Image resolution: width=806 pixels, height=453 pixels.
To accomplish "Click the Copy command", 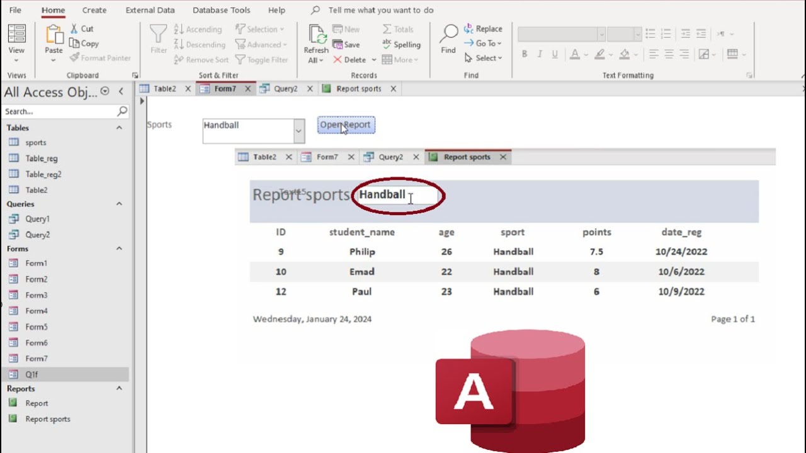I will 84,43.
